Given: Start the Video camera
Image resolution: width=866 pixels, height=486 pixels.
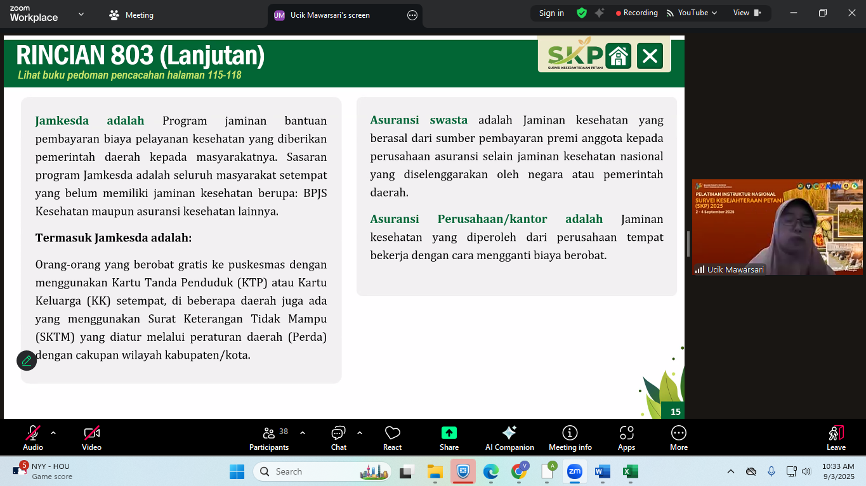Looking at the screenshot, I should coord(91,438).
